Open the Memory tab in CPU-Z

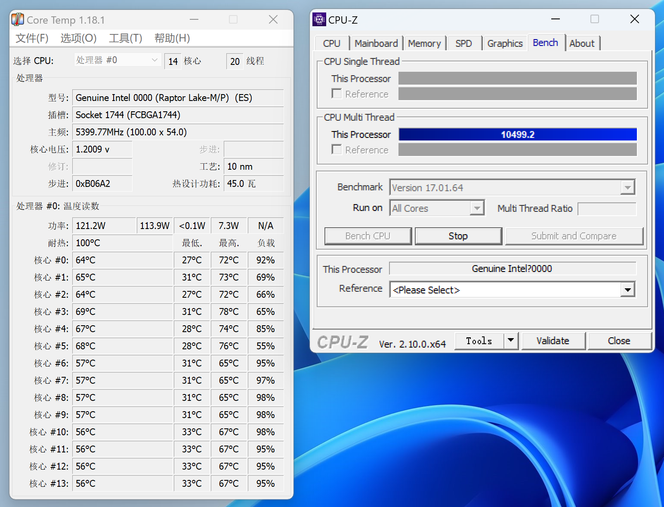tap(424, 43)
